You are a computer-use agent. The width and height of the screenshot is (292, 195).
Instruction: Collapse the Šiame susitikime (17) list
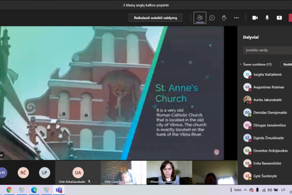241,64
